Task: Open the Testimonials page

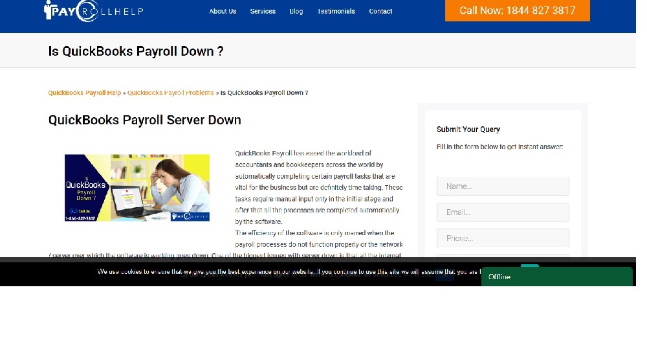Action: tap(336, 11)
